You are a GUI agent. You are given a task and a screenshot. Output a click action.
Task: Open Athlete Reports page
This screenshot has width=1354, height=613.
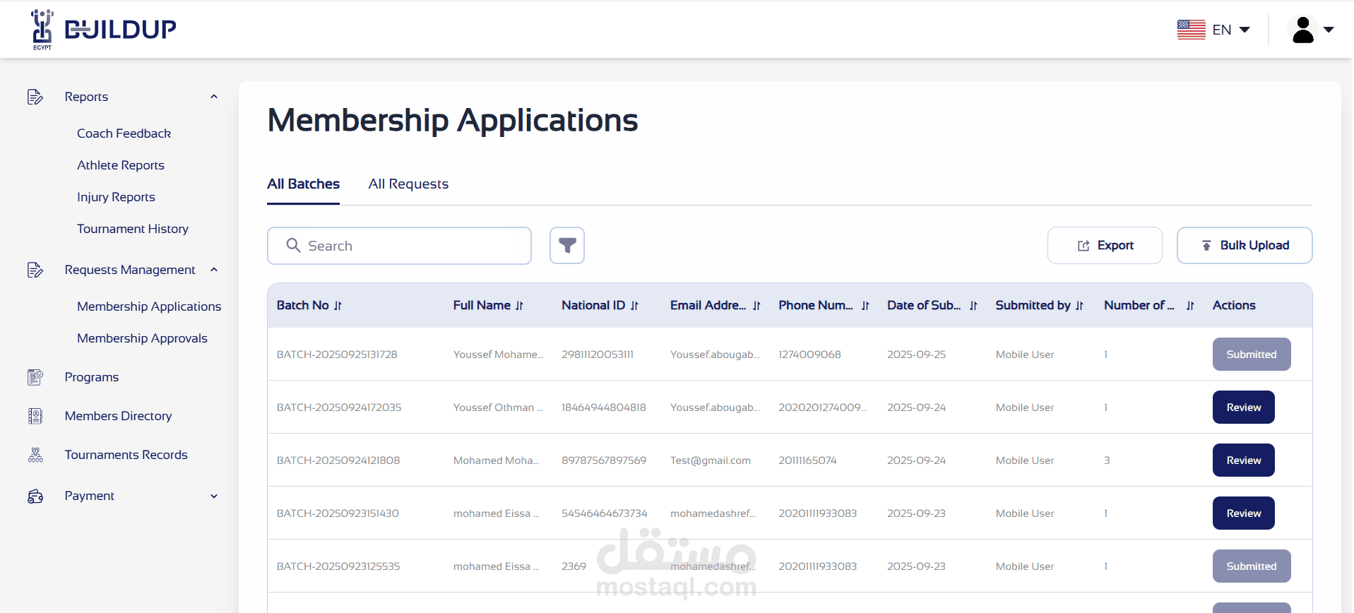tap(121, 165)
